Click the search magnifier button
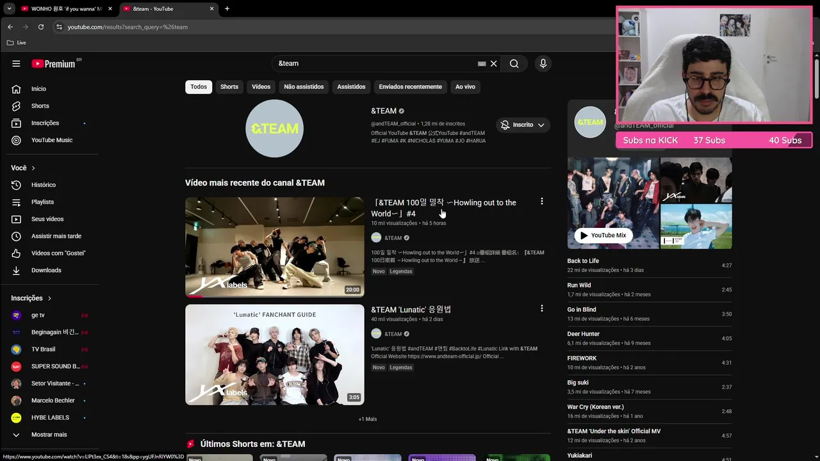This screenshot has height=461, width=820. 514,63
